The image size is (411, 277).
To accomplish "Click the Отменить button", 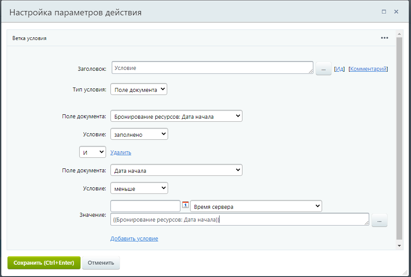I will tap(101, 262).
